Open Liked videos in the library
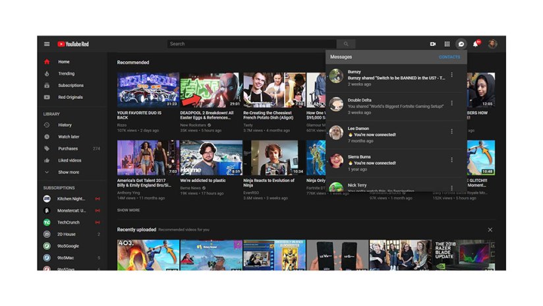The image size is (543, 306). tap(70, 160)
